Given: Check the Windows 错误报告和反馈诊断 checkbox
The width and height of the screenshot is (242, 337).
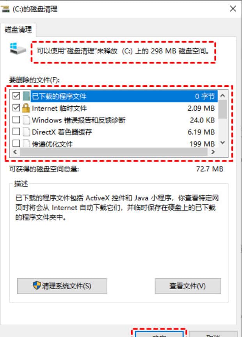Looking at the screenshot, I should coord(16,120).
